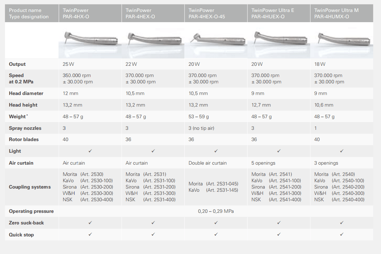Image resolution: width=381 pixels, height=254 pixels.
Task: Click the "12 mm" head diameter value
Action: pyautogui.click(x=70, y=93)
